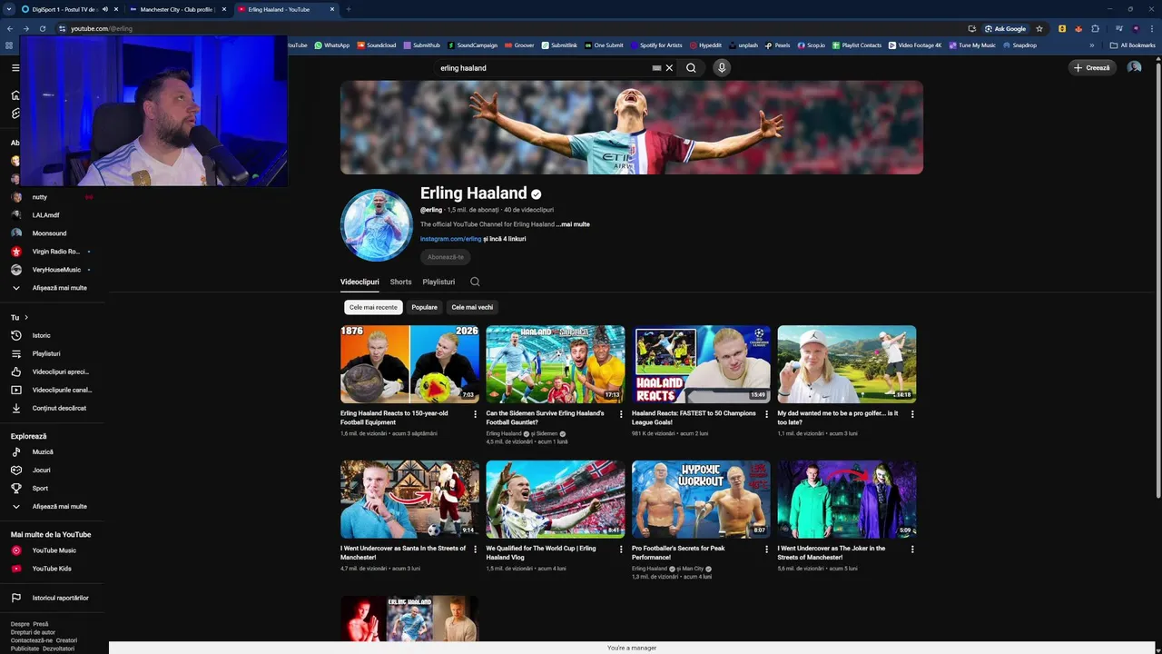Click the Creează button

(1092, 67)
